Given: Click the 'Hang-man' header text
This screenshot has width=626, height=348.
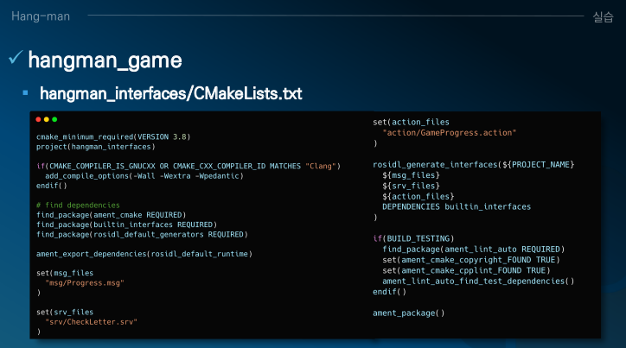Looking at the screenshot, I should (41, 16).
